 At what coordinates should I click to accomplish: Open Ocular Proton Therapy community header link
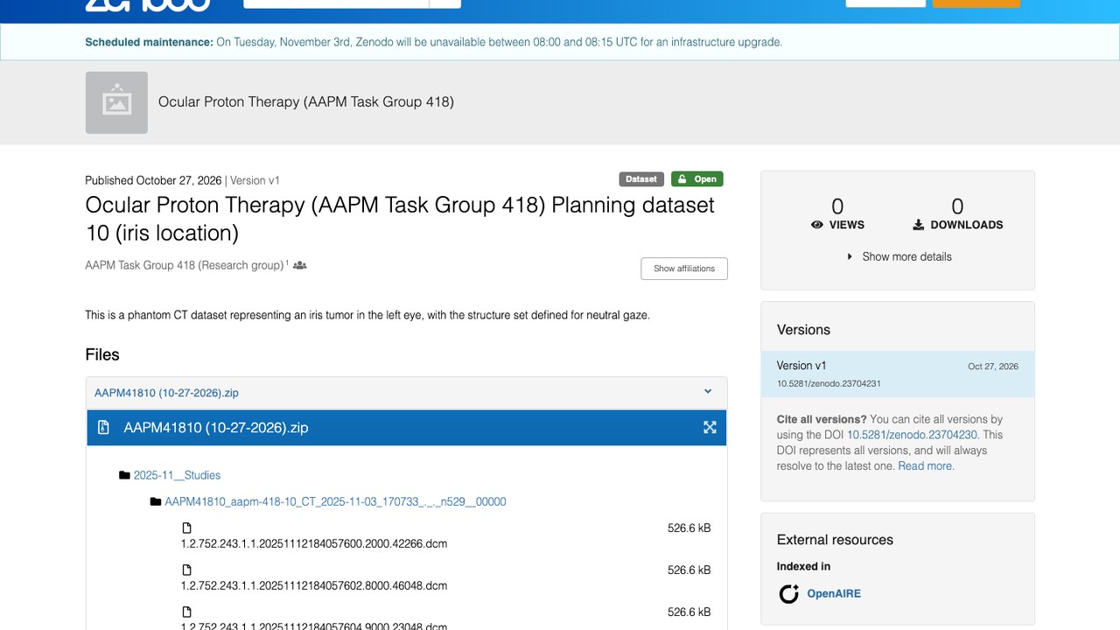pyautogui.click(x=305, y=101)
